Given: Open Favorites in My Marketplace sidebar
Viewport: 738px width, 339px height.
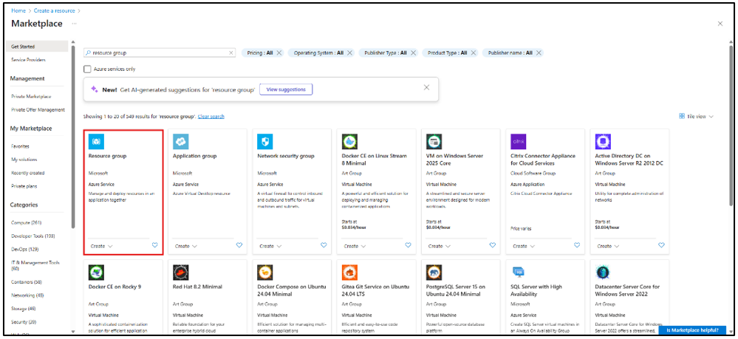Looking at the screenshot, I should coord(21,146).
